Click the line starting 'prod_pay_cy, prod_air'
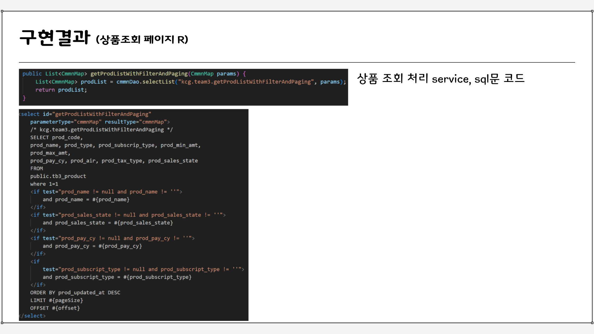The width and height of the screenshot is (594, 334). (x=114, y=161)
